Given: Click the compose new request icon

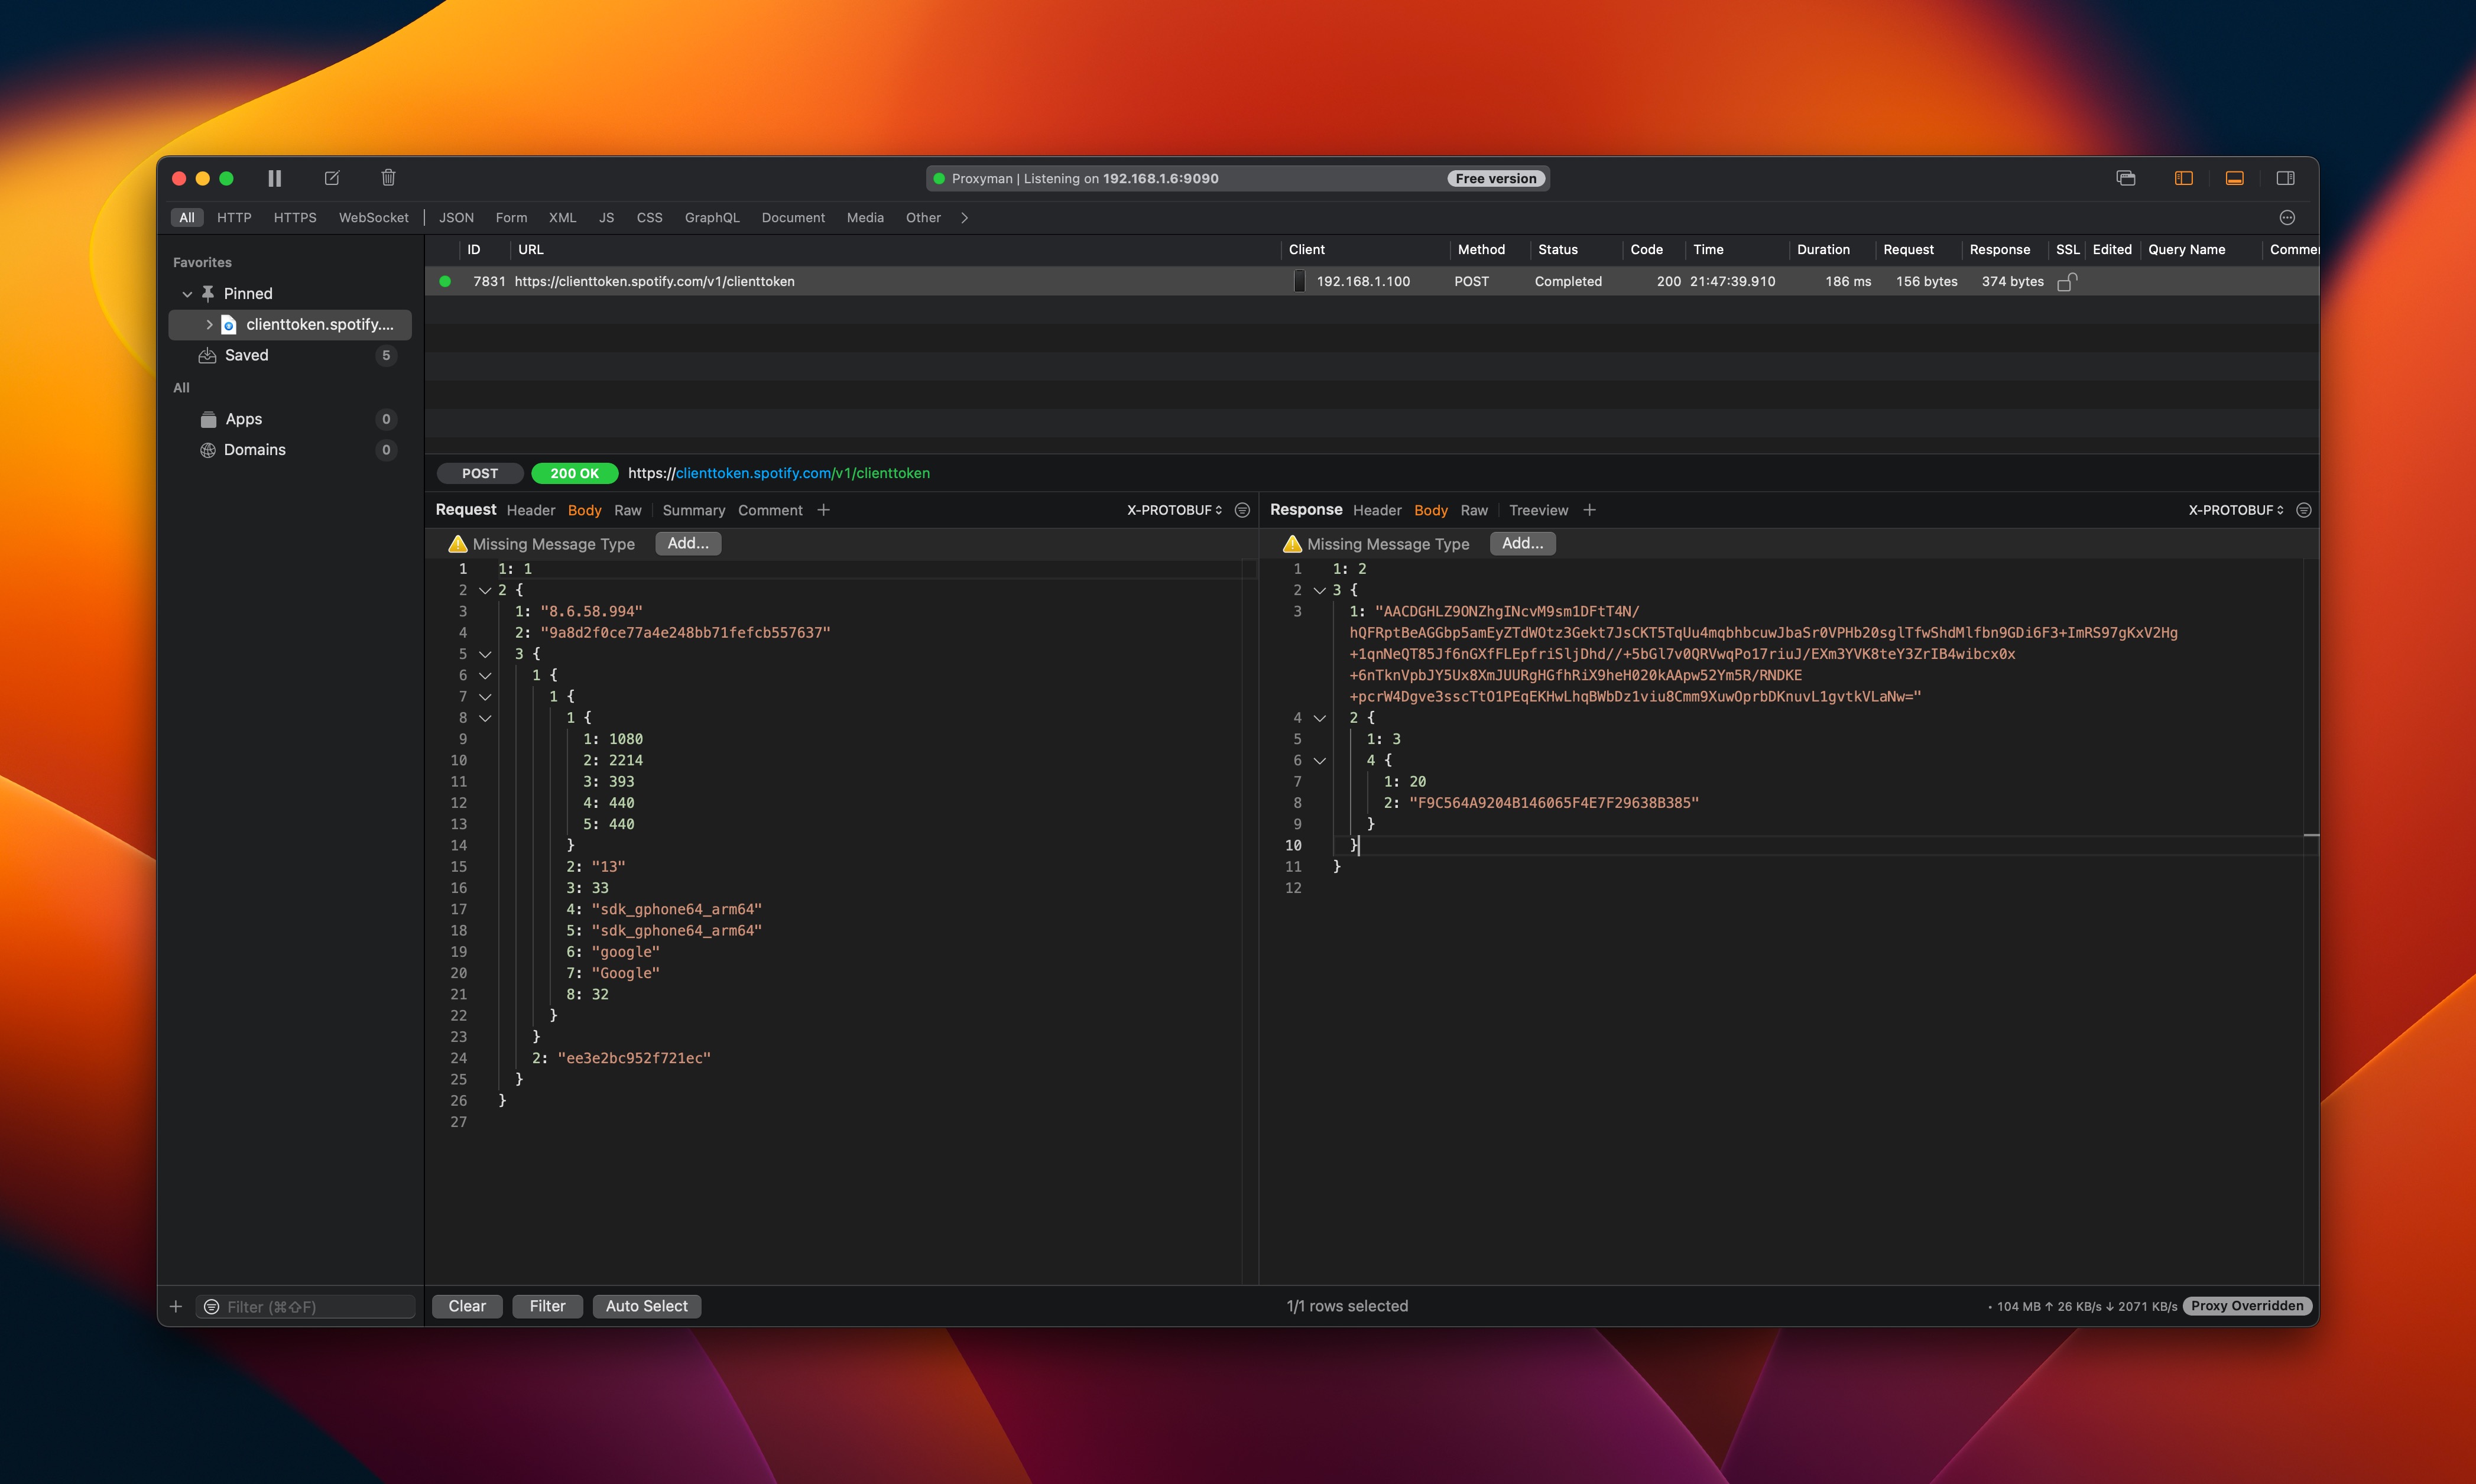Looking at the screenshot, I should (332, 178).
